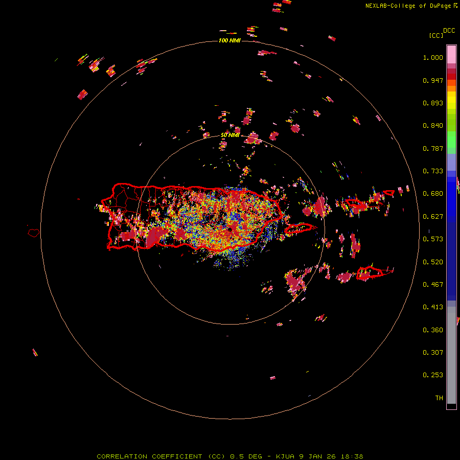Click the 0.360 value on the color scale

click(x=433, y=330)
